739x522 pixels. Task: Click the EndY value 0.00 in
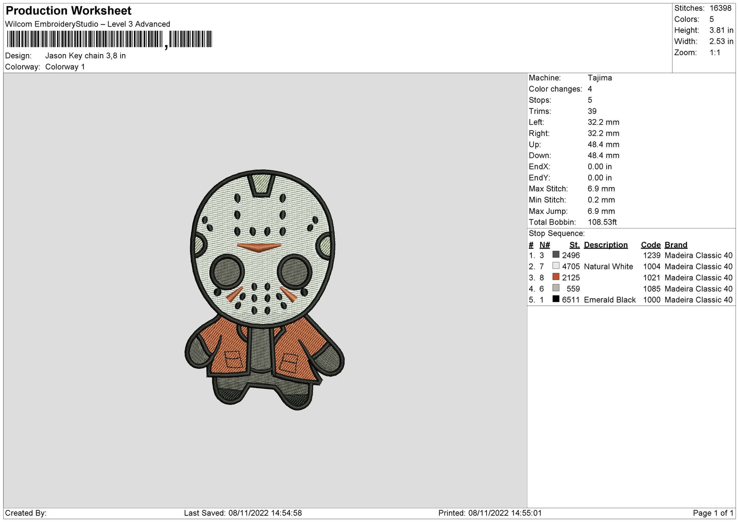(x=599, y=178)
